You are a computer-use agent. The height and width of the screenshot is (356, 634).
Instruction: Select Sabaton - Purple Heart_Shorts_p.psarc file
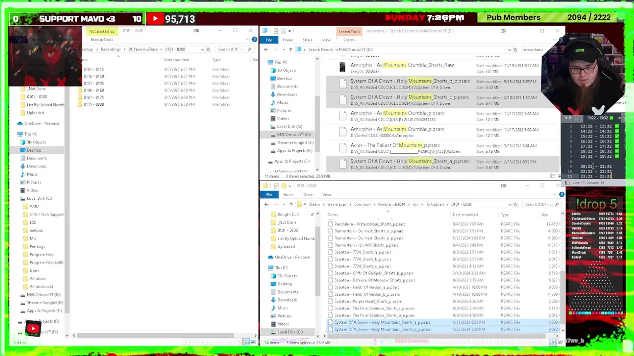pos(368,301)
